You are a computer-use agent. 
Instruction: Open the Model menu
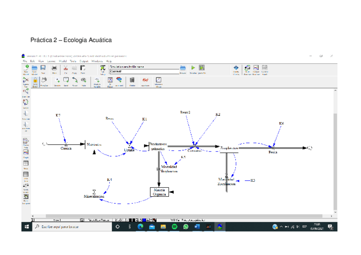62,61
